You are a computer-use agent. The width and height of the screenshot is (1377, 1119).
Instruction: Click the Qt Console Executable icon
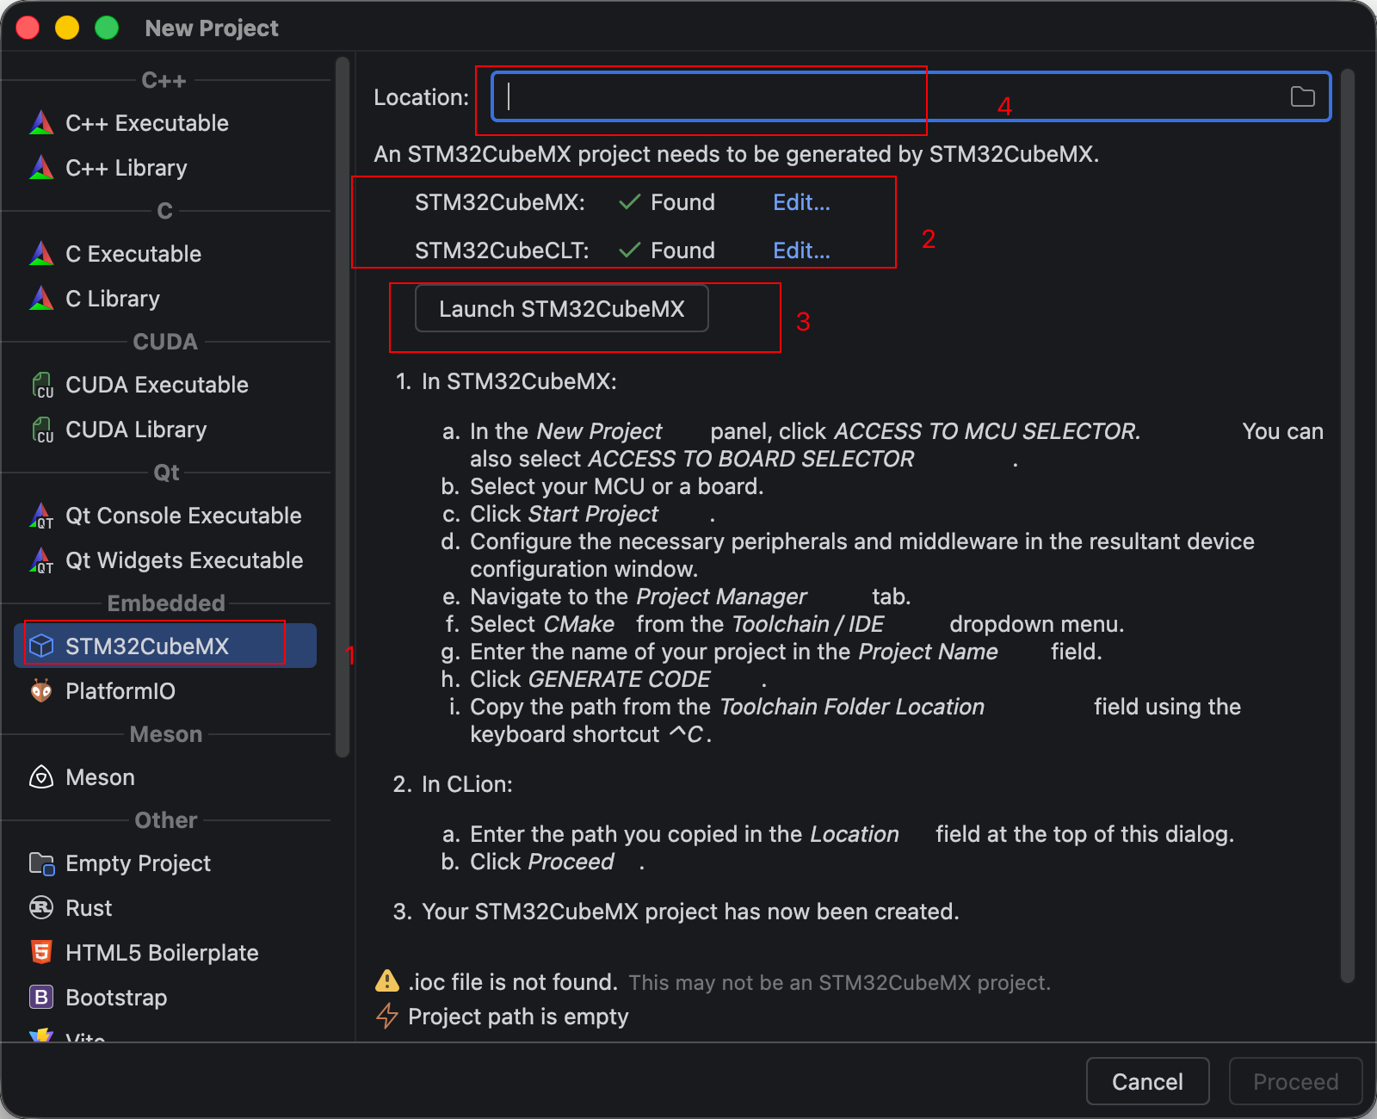pyautogui.click(x=41, y=516)
